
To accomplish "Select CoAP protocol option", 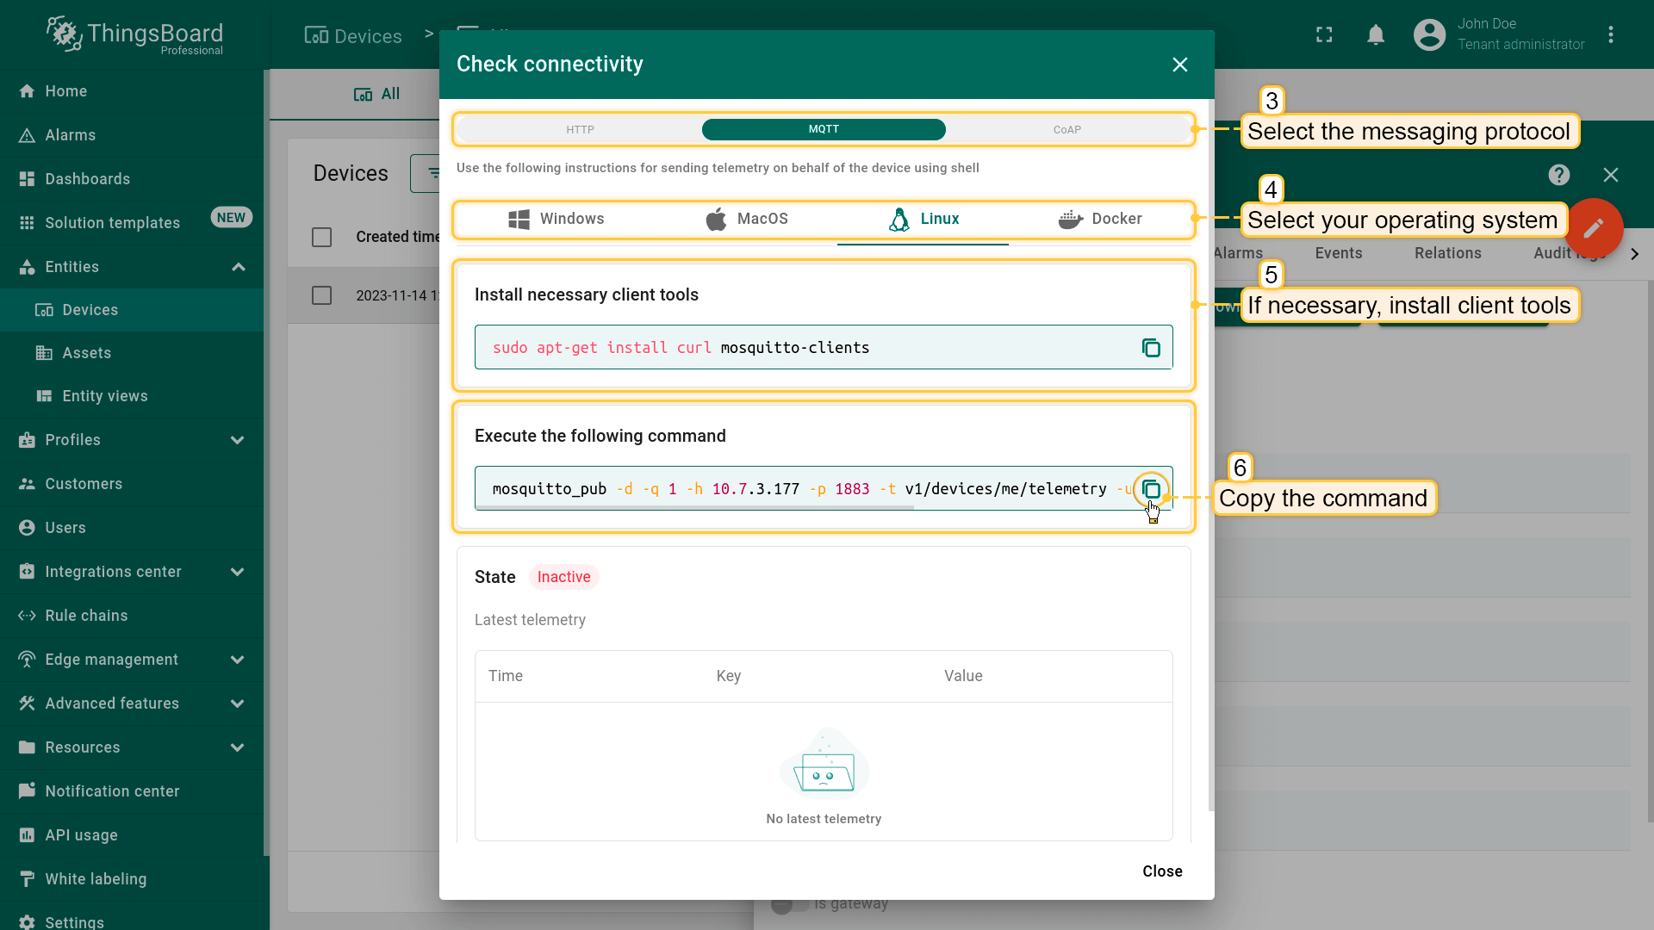I will click(x=1066, y=130).
